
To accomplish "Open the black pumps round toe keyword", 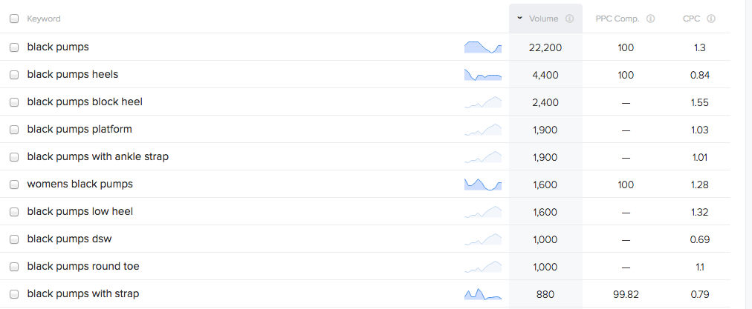I will [83, 266].
